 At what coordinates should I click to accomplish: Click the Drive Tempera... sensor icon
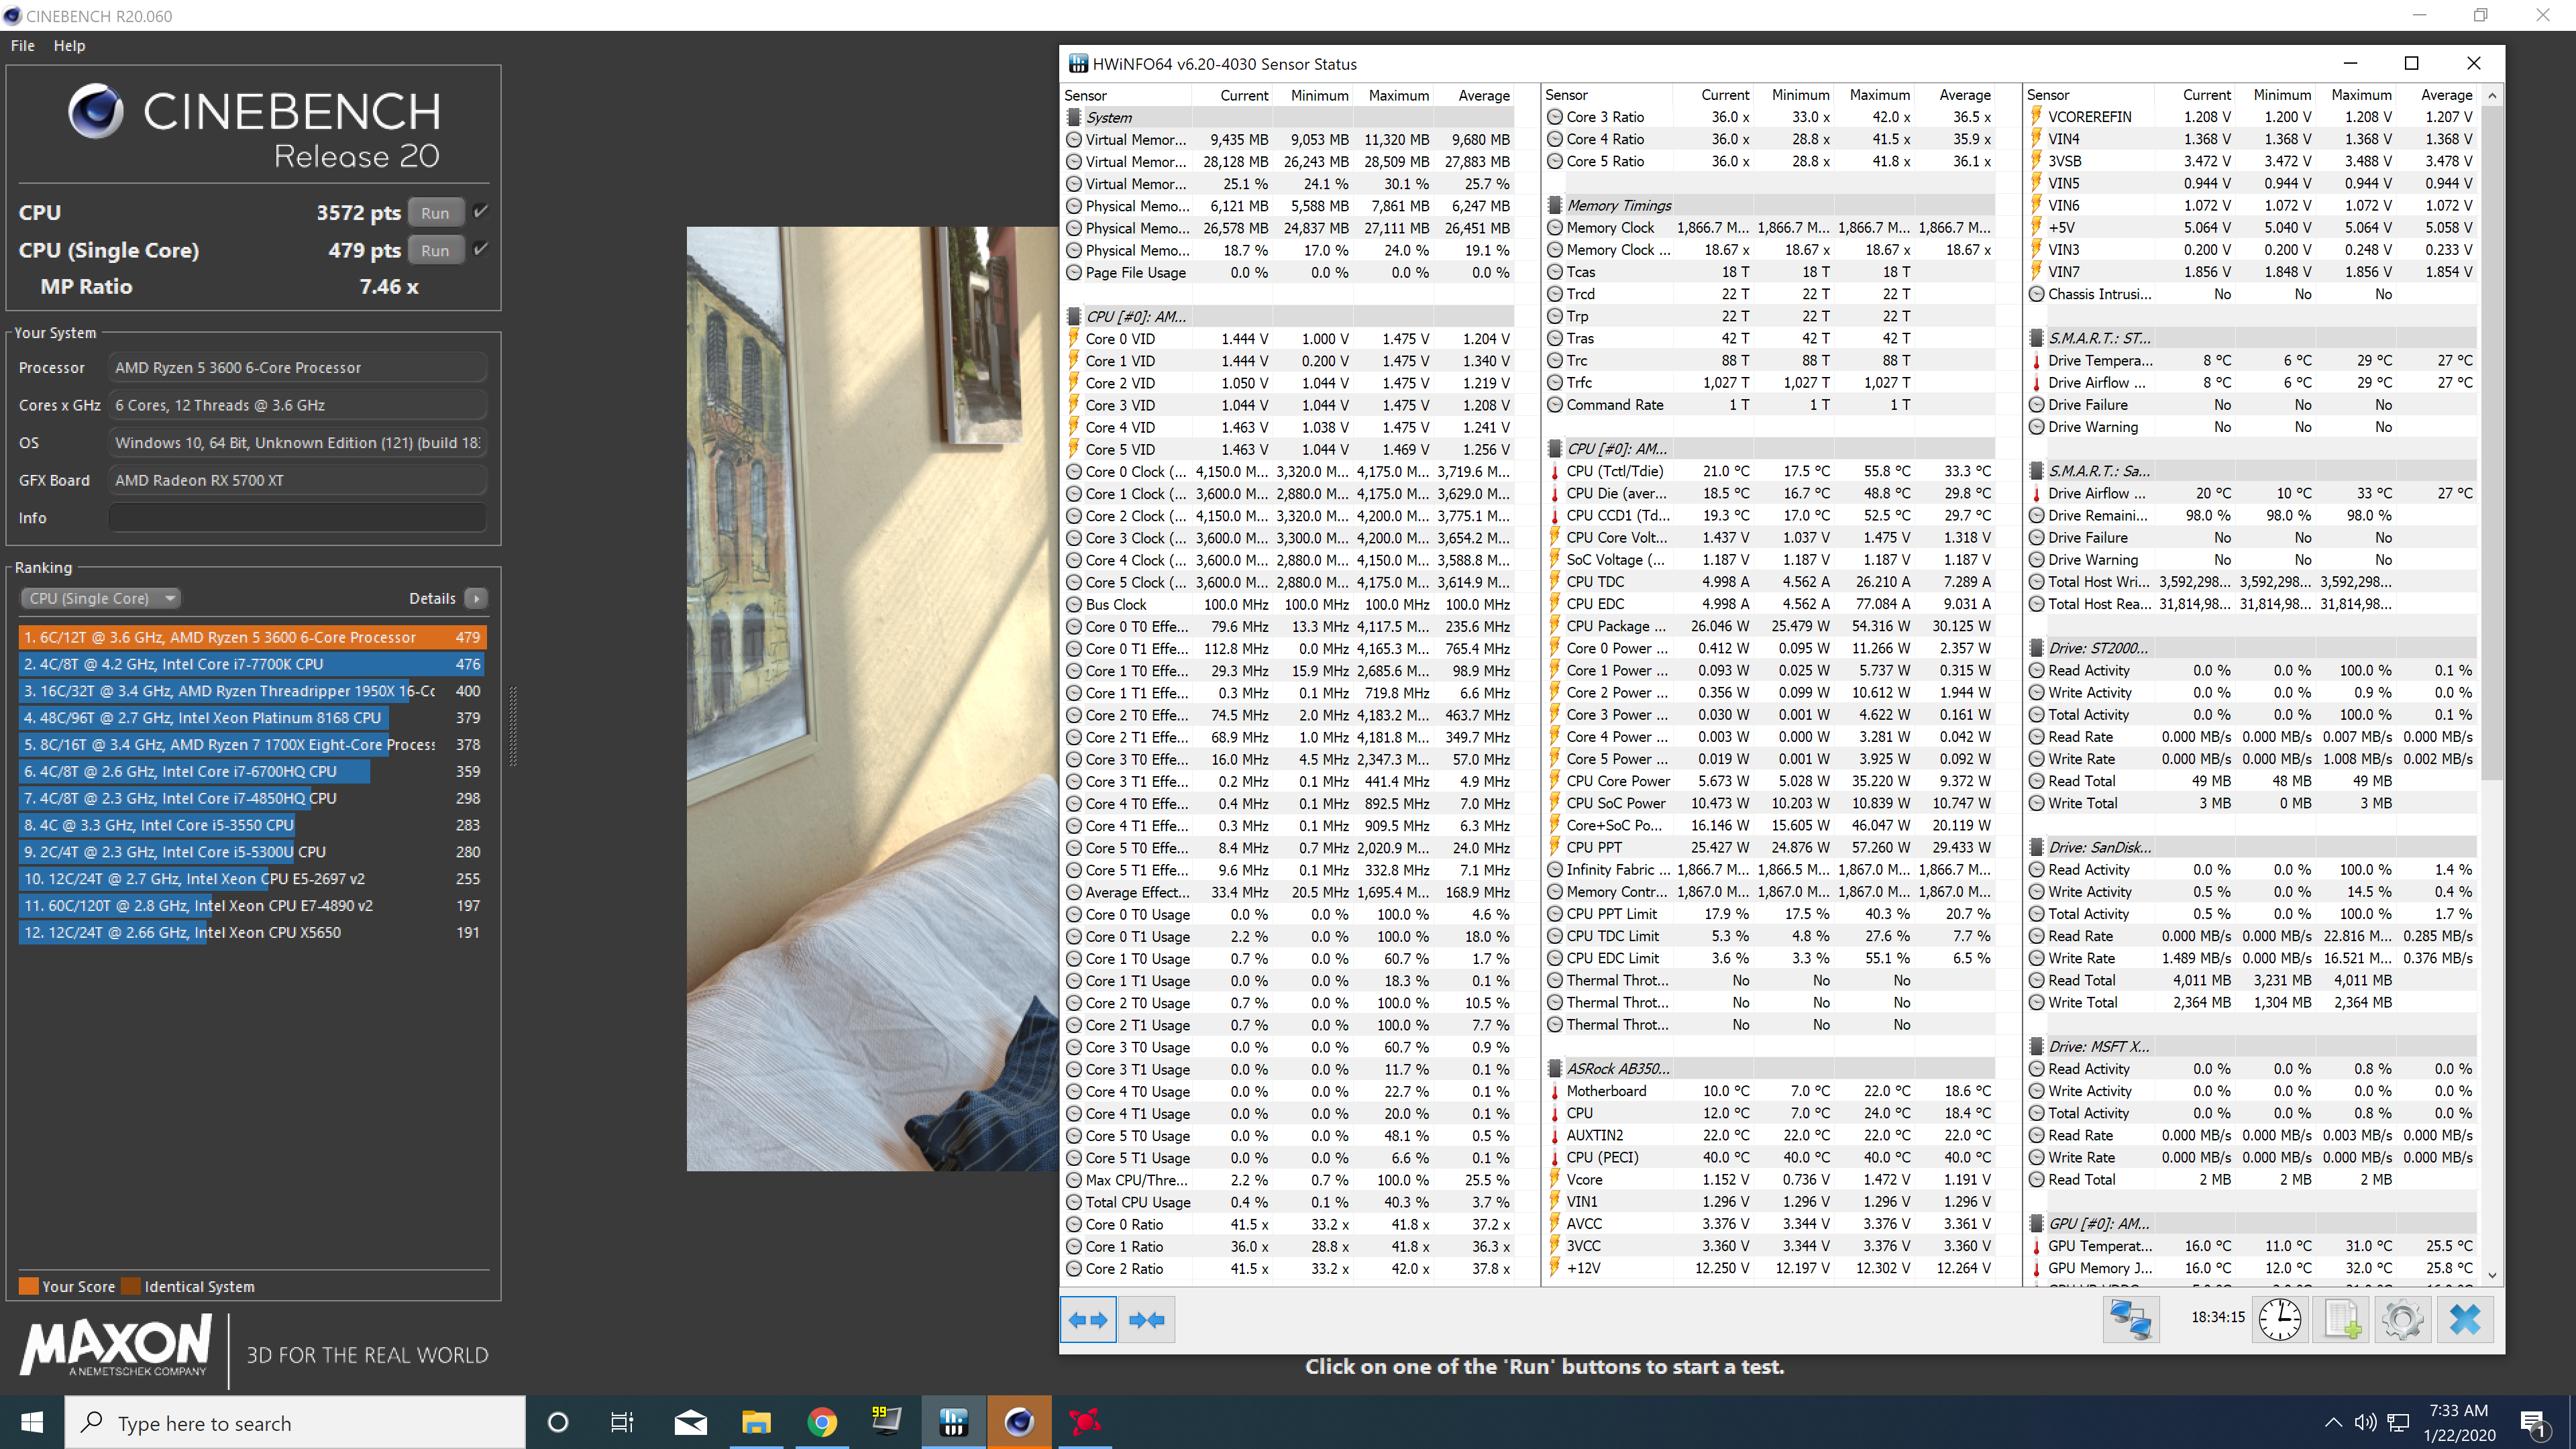click(2036, 361)
